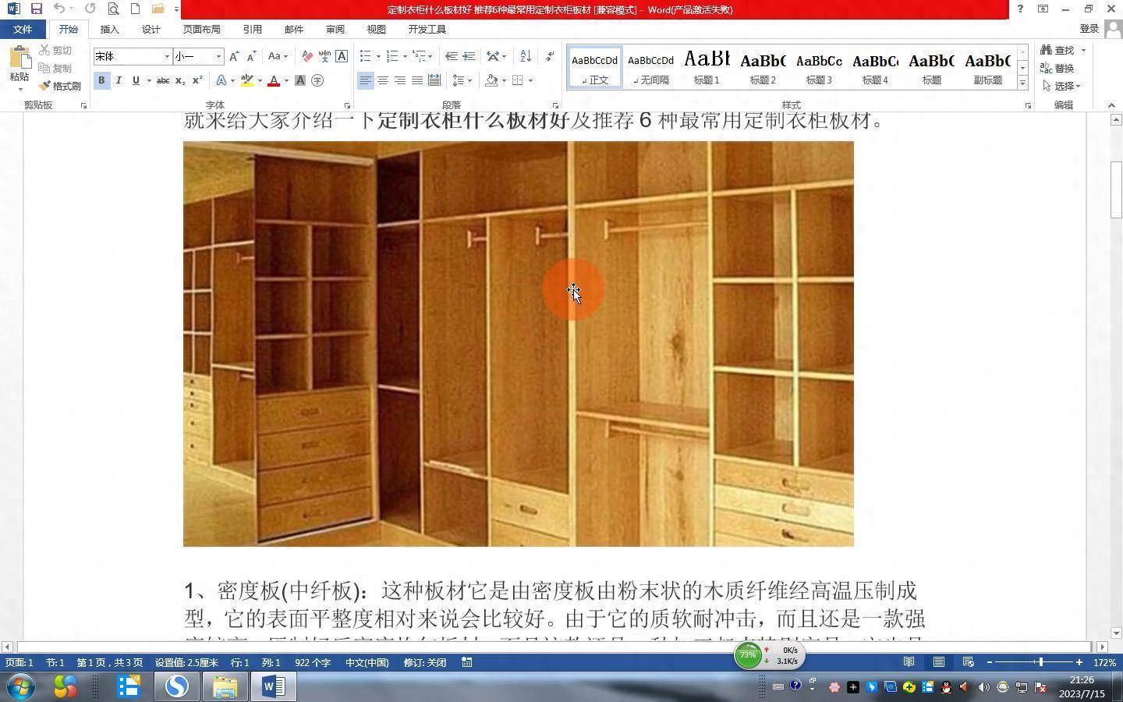The height and width of the screenshot is (702, 1123).
Task: Click the subscript icon
Action: click(181, 80)
